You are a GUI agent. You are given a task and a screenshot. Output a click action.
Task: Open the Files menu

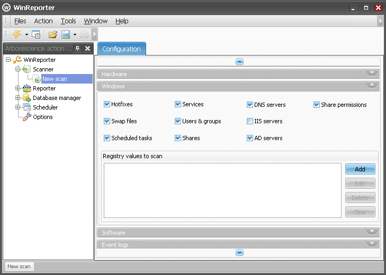tap(20, 21)
